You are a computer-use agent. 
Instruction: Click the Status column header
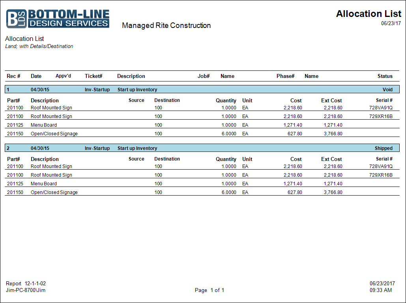click(x=385, y=76)
